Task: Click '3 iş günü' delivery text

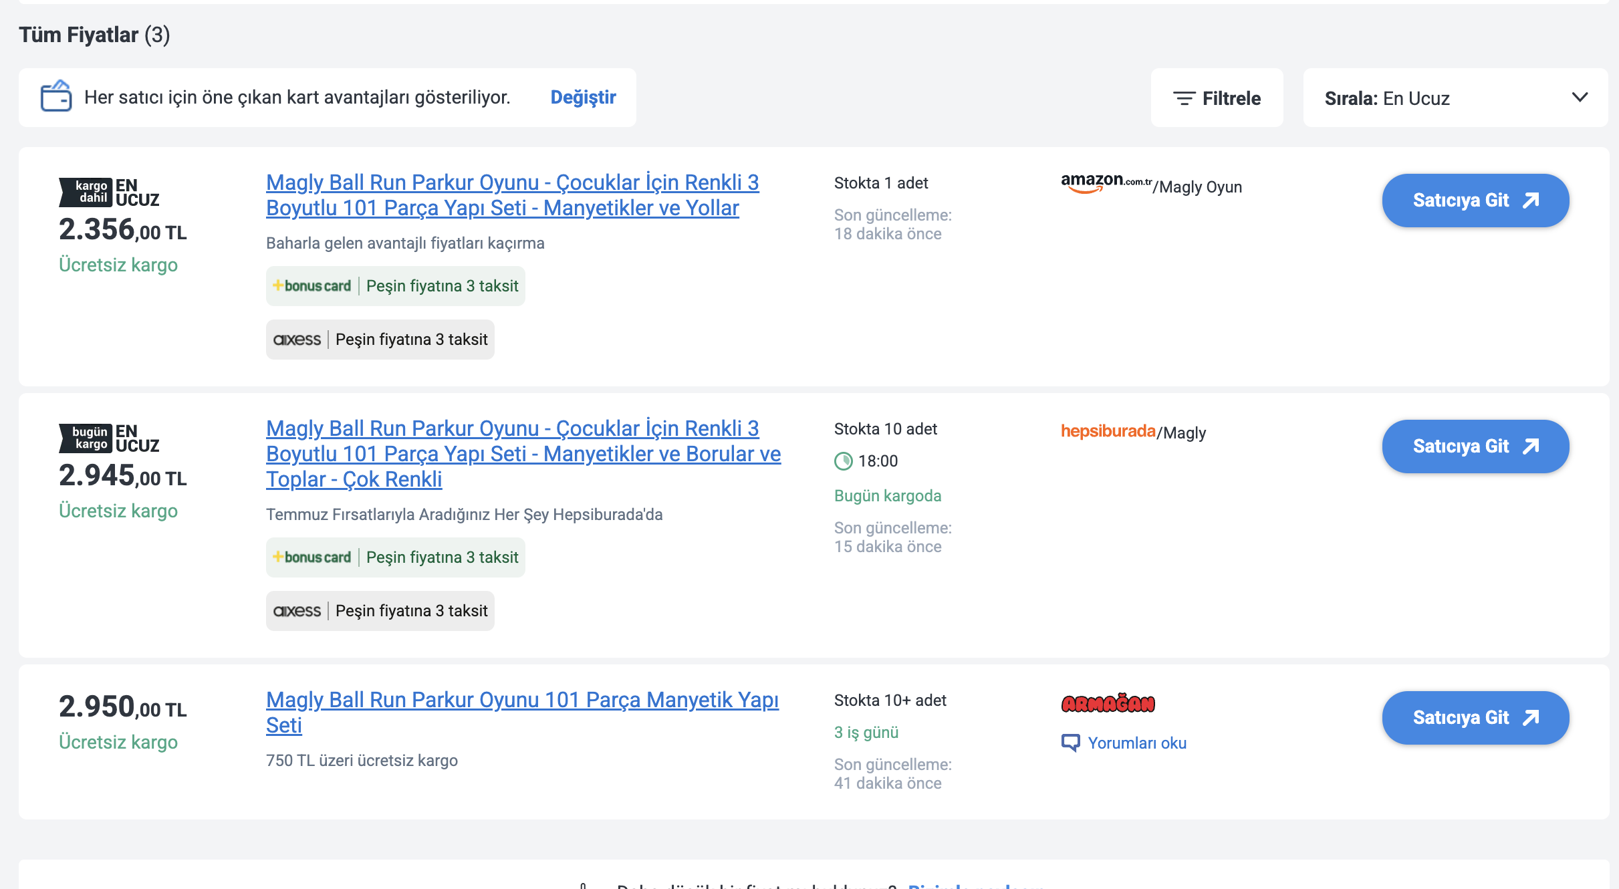Action: (866, 733)
